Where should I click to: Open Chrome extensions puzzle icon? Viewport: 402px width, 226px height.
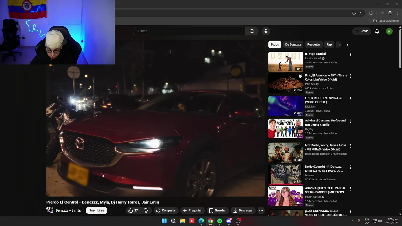tap(371, 13)
